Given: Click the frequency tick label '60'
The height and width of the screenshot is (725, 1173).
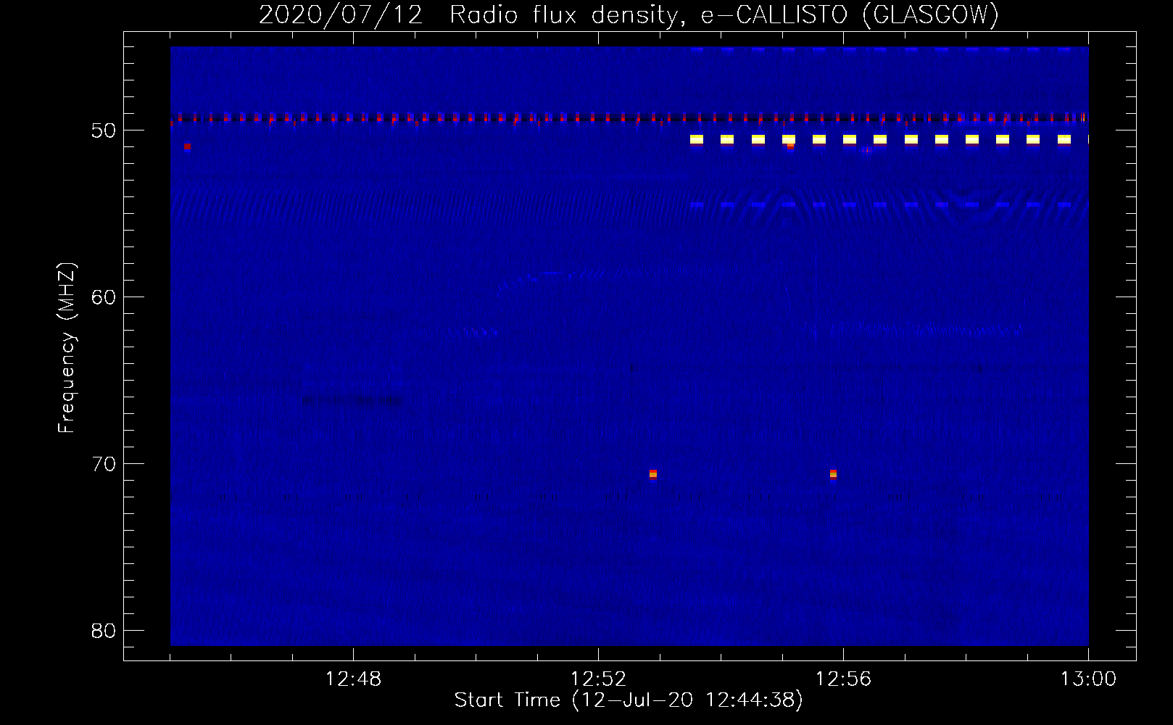Looking at the screenshot, I should coord(104,297).
